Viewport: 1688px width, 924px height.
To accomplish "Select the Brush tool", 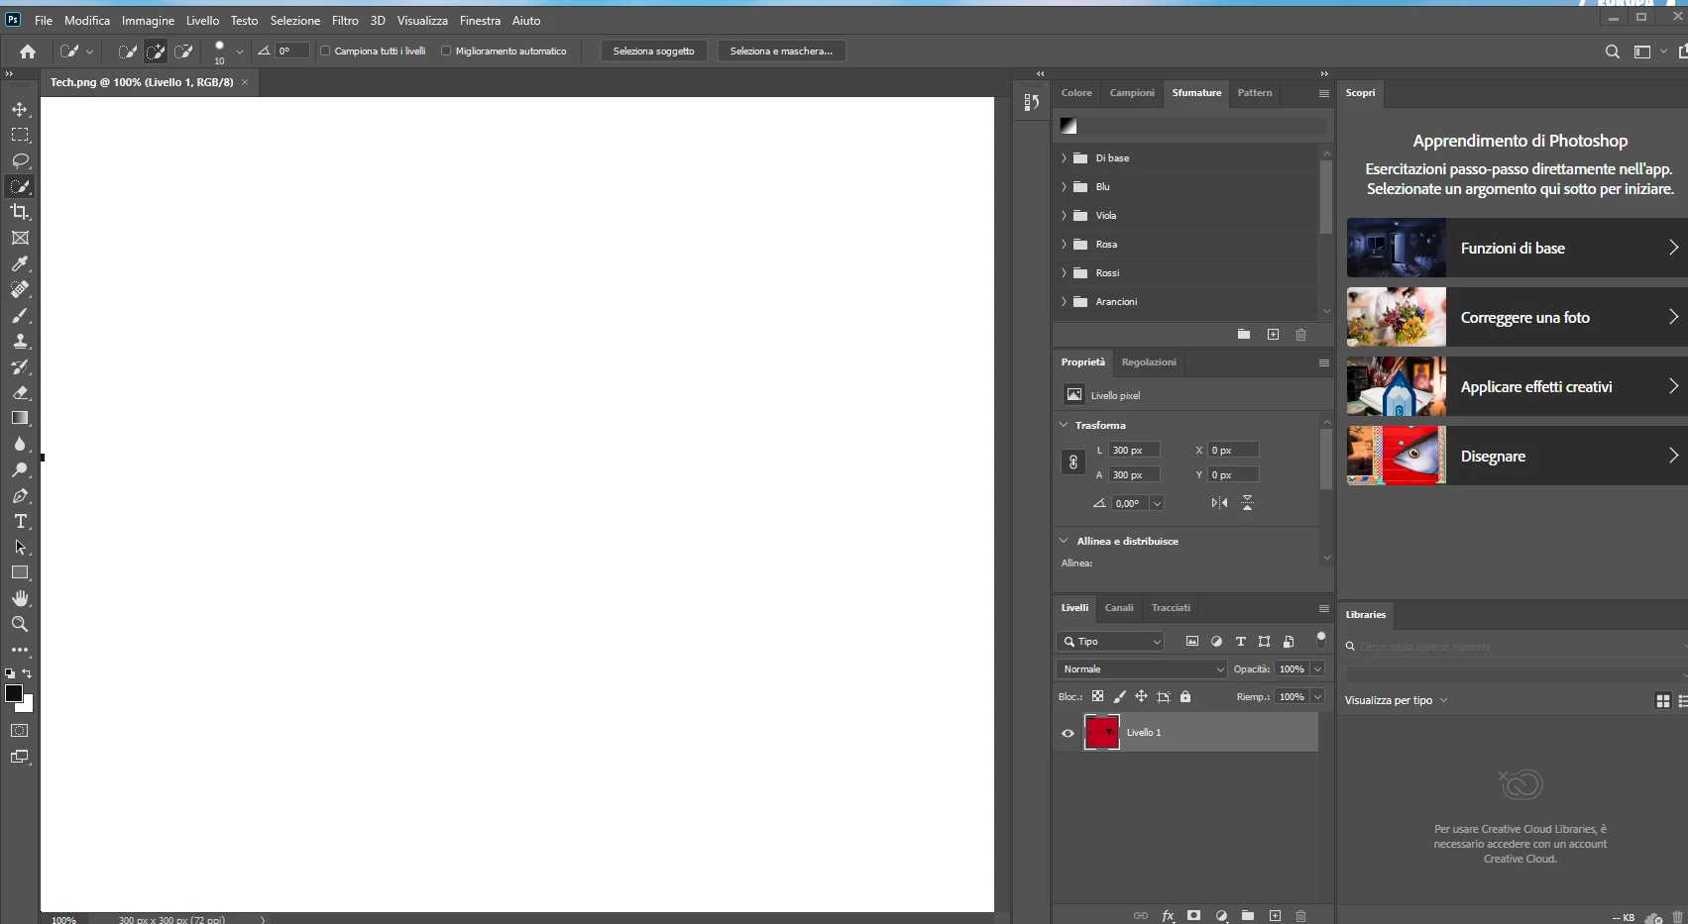I will [20, 315].
